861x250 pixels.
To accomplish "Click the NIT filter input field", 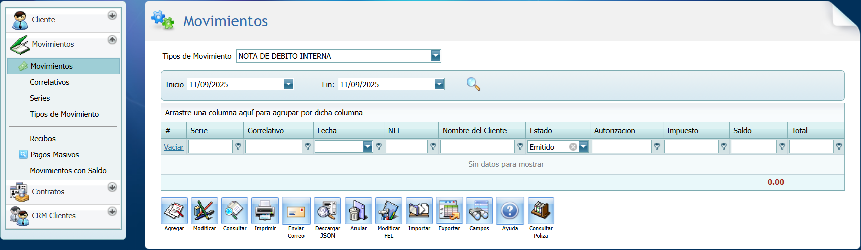I will pyautogui.click(x=407, y=147).
